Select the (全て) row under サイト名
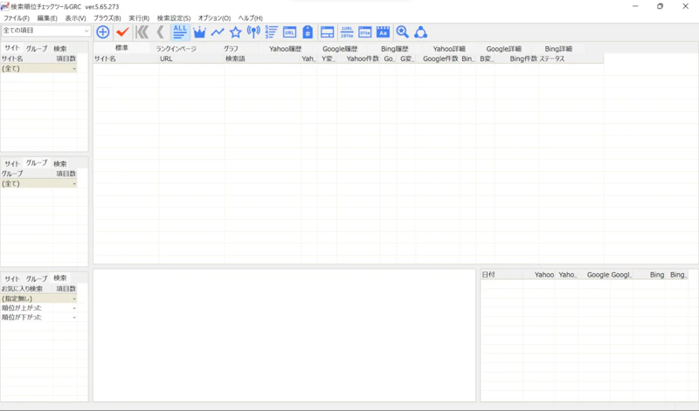This screenshot has height=411, width=699. point(38,69)
